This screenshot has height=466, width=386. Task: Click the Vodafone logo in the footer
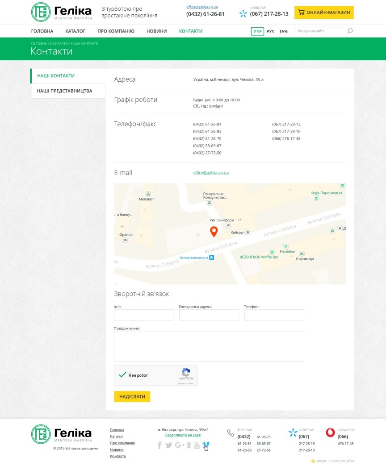pyautogui.click(x=331, y=433)
